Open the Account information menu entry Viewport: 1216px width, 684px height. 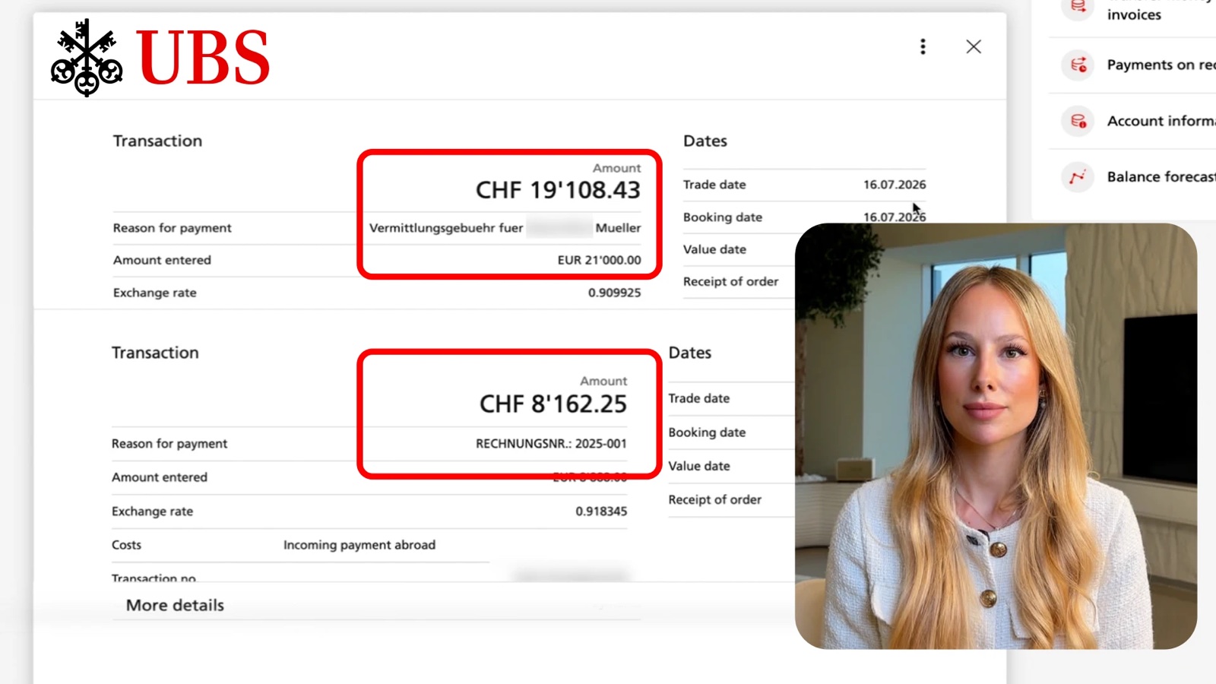(x=1161, y=121)
